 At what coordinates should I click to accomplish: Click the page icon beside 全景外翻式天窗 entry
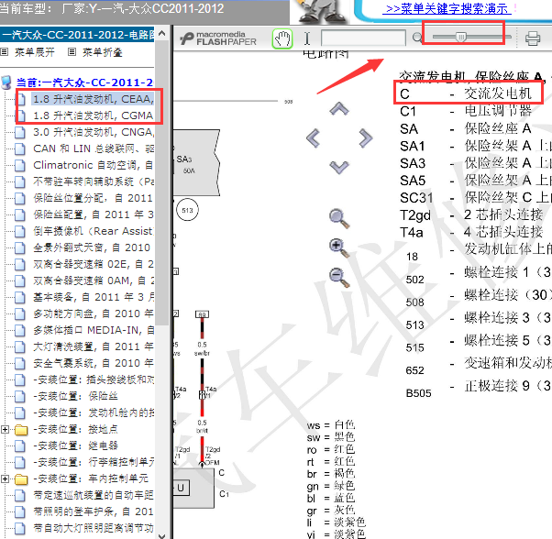point(20,248)
